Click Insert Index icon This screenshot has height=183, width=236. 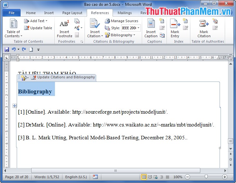pos(185,21)
